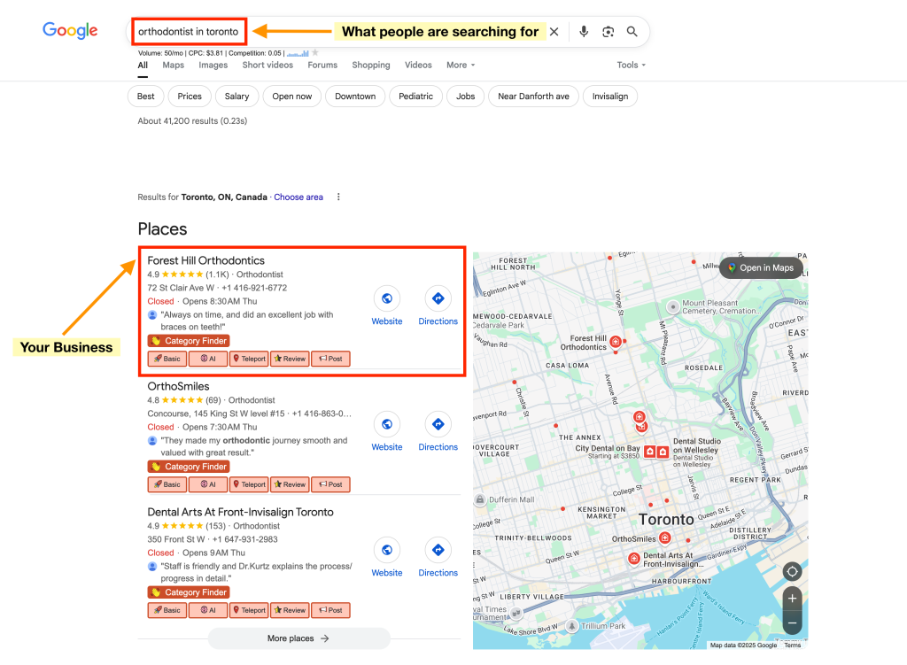
Task: Click Forest Hill Orthodontics map pin
Action: click(616, 342)
